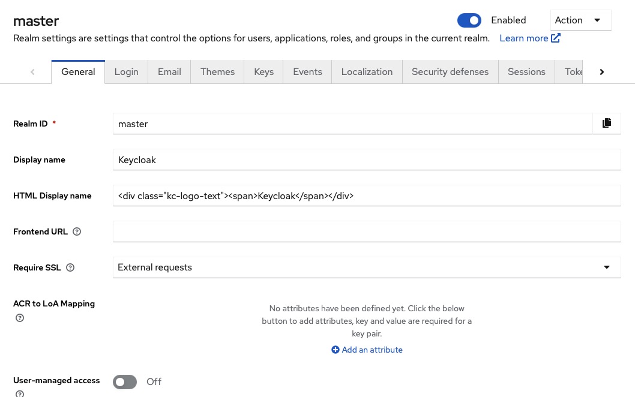
Task: Click the Require SSL question mark icon
Action: pyautogui.click(x=70, y=267)
